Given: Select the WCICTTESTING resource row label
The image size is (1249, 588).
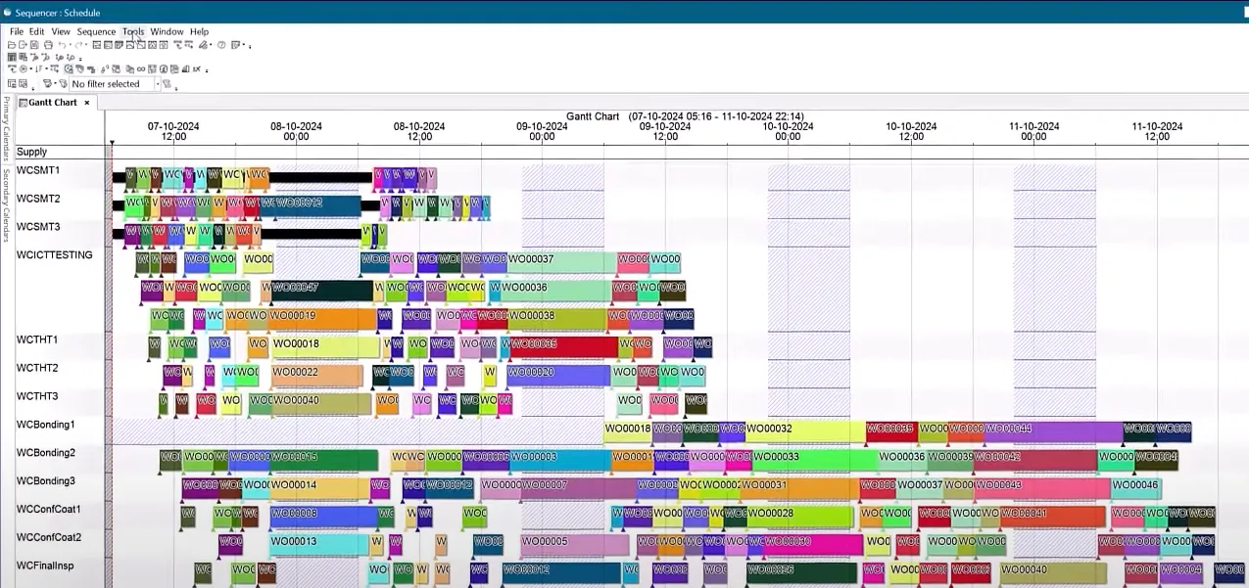Looking at the screenshot, I should pos(55,255).
